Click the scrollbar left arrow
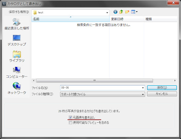This screenshot has height=139, width=181. pos(34,80)
